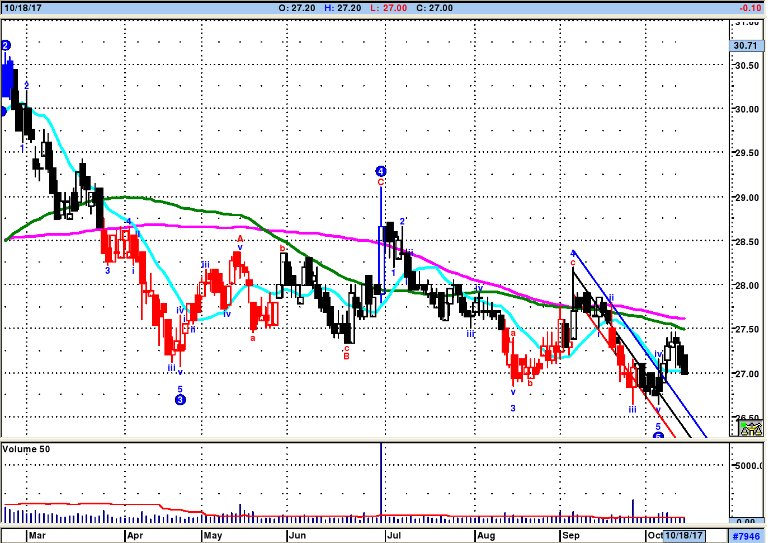Click the Close value C: 27.00
The image size is (783, 543).
coord(435,8)
